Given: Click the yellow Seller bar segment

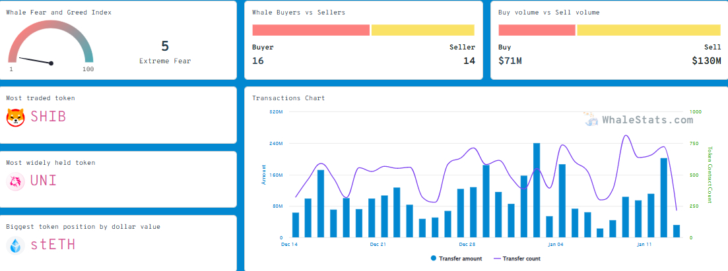Looking at the screenshot, I should point(422,30).
